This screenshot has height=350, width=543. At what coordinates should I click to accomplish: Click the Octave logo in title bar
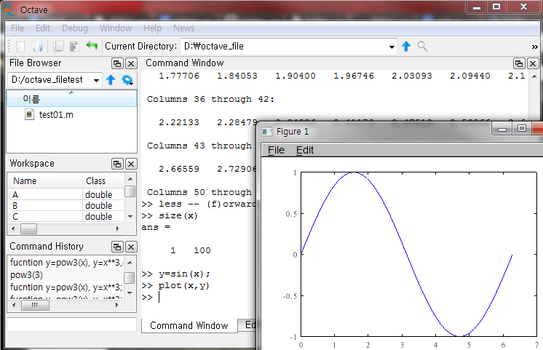click(11, 9)
